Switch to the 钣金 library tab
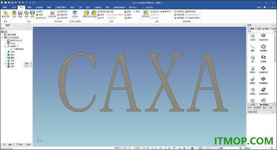Image resolution: width=277 pixels, height=150 pixels. [x=265, y=107]
